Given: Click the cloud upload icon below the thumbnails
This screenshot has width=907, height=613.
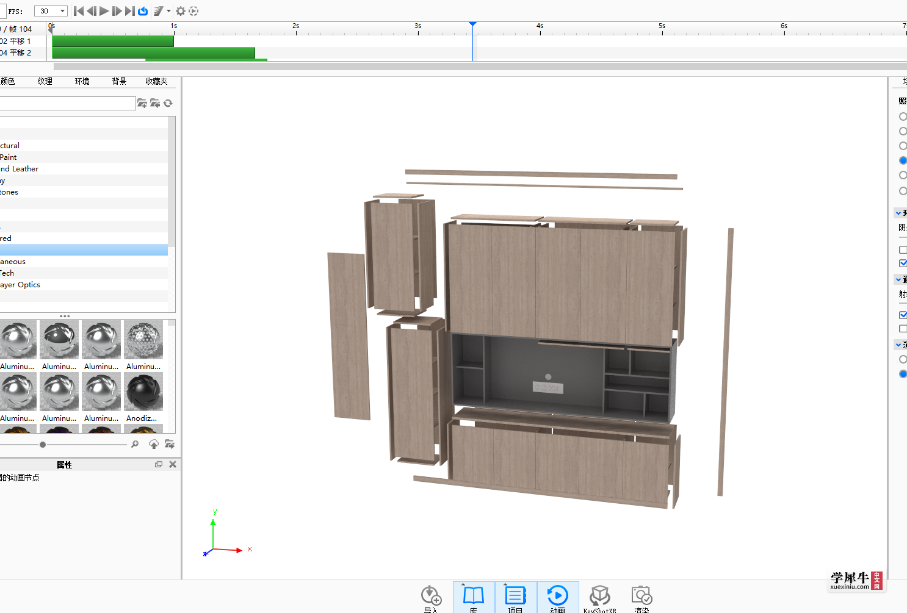Looking at the screenshot, I should 153,444.
